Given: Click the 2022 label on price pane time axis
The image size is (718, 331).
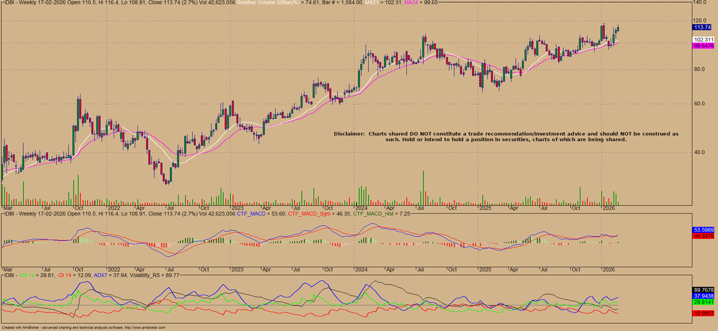Looking at the screenshot, I should [x=114, y=207].
